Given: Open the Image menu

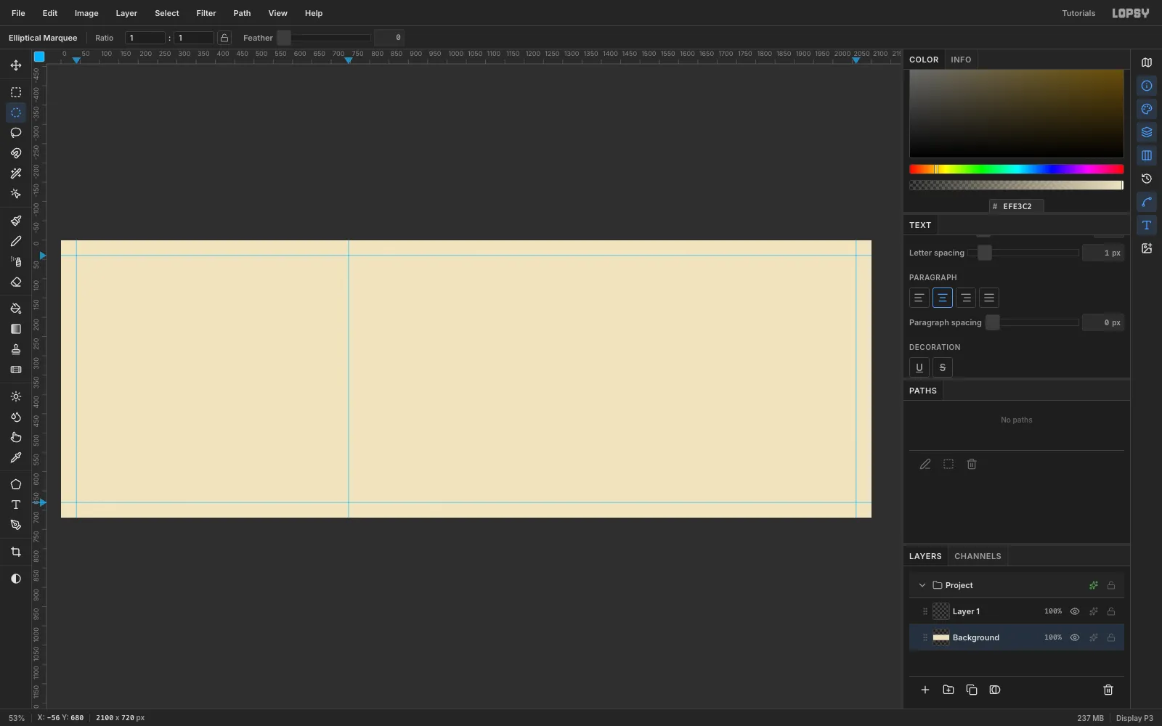Looking at the screenshot, I should (x=86, y=13).
